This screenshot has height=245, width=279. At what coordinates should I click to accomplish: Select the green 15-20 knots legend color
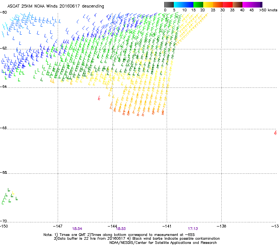tap(198, 5)
